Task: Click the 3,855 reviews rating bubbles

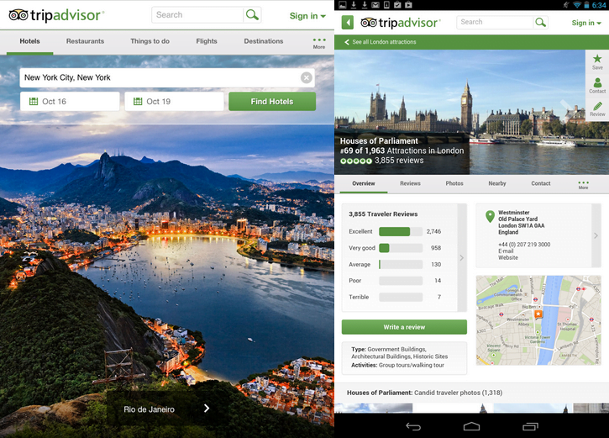Action: coord(356,161)
